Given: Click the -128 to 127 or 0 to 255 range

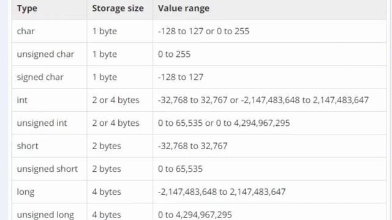Looking at the screenshot, I should 203,31.
